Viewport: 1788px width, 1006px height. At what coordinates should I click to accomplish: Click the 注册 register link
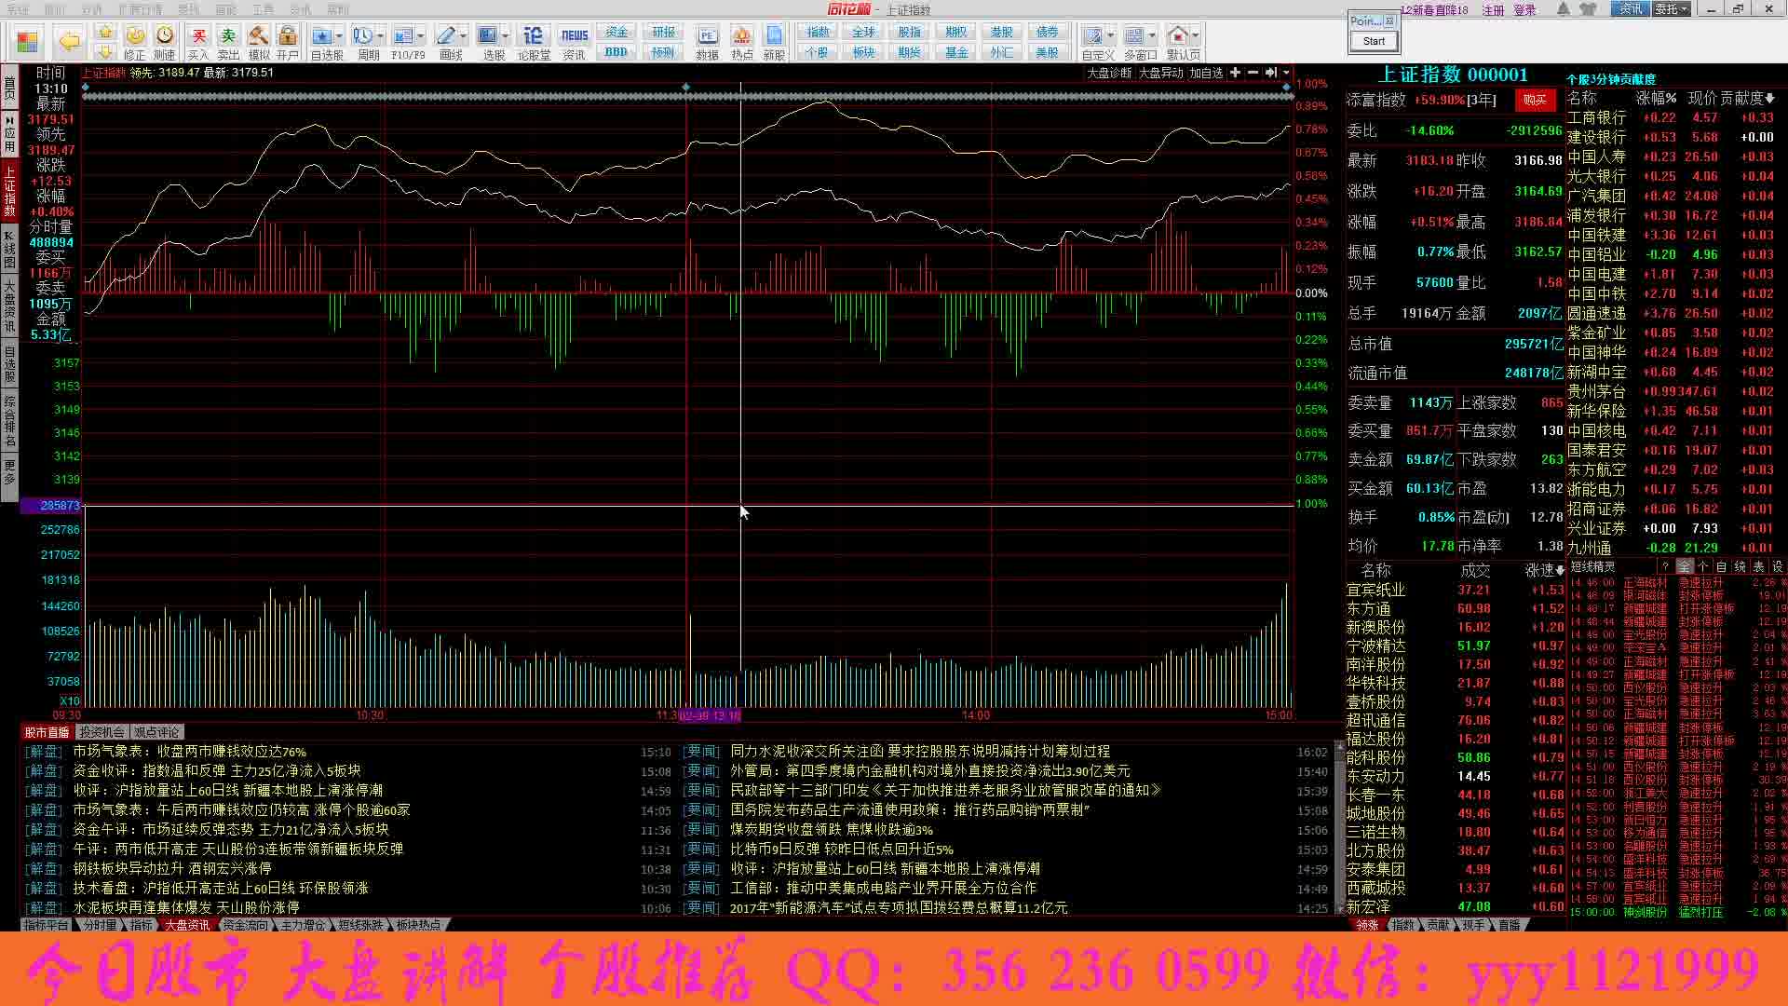pyautogui.click(x=1493, y=10)
